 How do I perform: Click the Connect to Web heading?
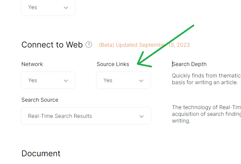pyautogui.click(x=52, y=45)
